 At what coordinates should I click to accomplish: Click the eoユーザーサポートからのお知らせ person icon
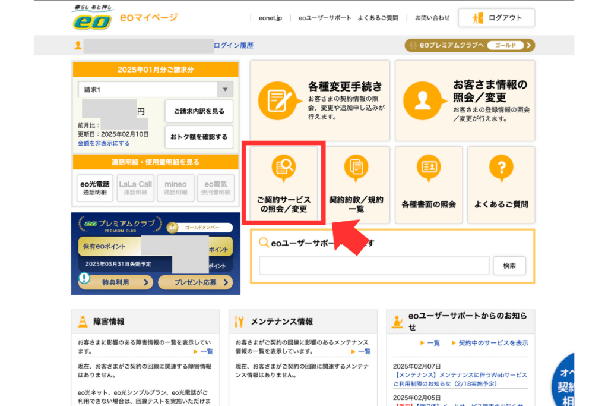[x=397, y=322]
